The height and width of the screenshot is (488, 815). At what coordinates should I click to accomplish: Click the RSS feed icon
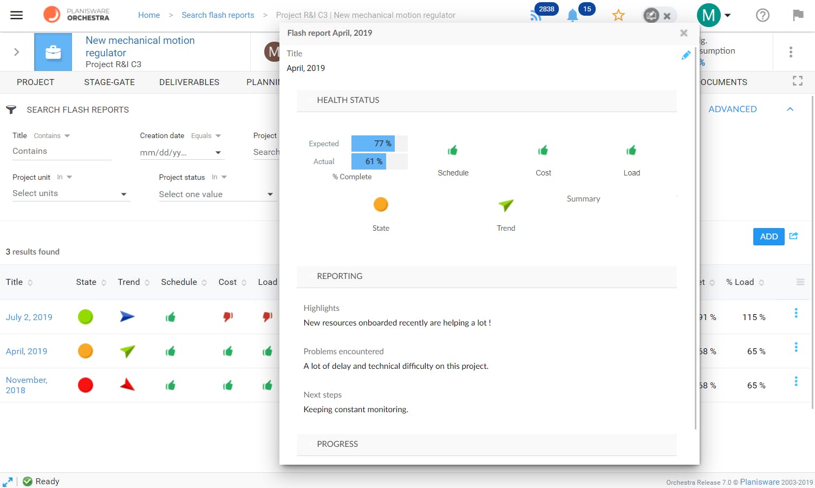536,16
